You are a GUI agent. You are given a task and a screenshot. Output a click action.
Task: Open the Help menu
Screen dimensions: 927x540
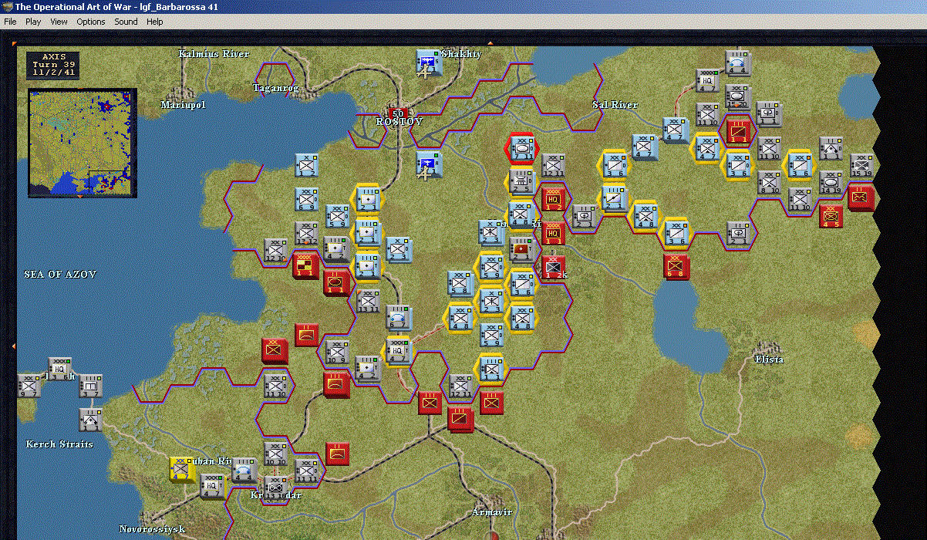155,22
